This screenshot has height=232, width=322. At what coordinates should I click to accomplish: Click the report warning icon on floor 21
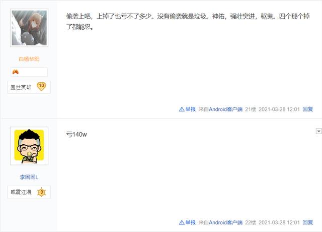(182, 109)
